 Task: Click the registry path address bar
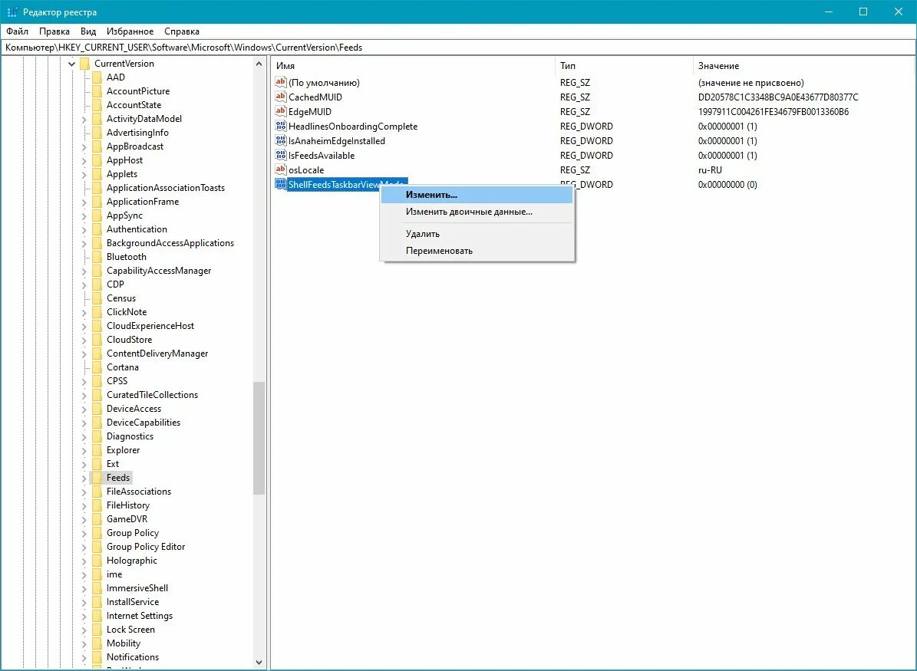click(459, 48)
